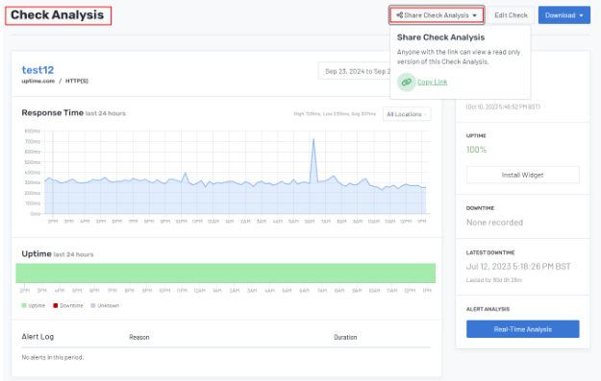Toggle the Downtime legend swatch
The image size is (601, 381).
coord(56,305)
